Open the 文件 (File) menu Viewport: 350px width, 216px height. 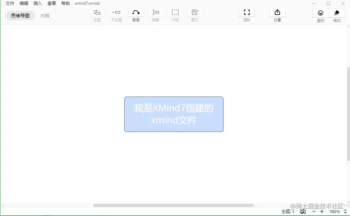click(x=10, y=3)
